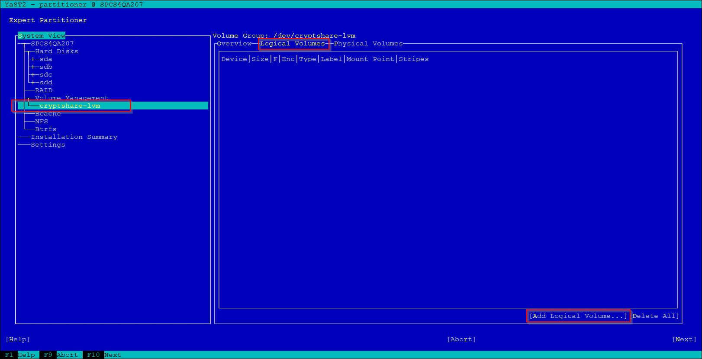
Task: Click the Enc column header
Action: coord(288,59)
